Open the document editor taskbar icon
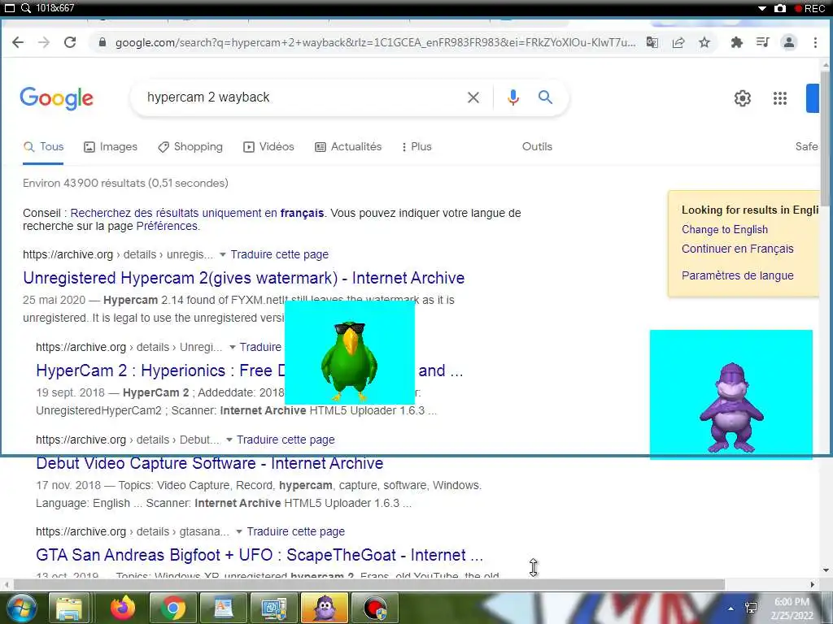Screen dimensions: 833x624 click(223, 608)
